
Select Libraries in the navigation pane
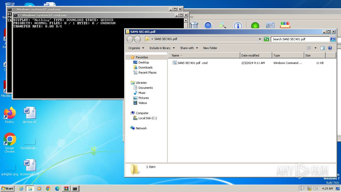pyautogui.click(x=141, y=83)
